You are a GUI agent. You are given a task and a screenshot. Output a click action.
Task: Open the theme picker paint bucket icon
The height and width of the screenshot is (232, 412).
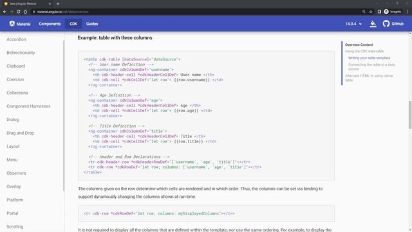click(373, 24)
